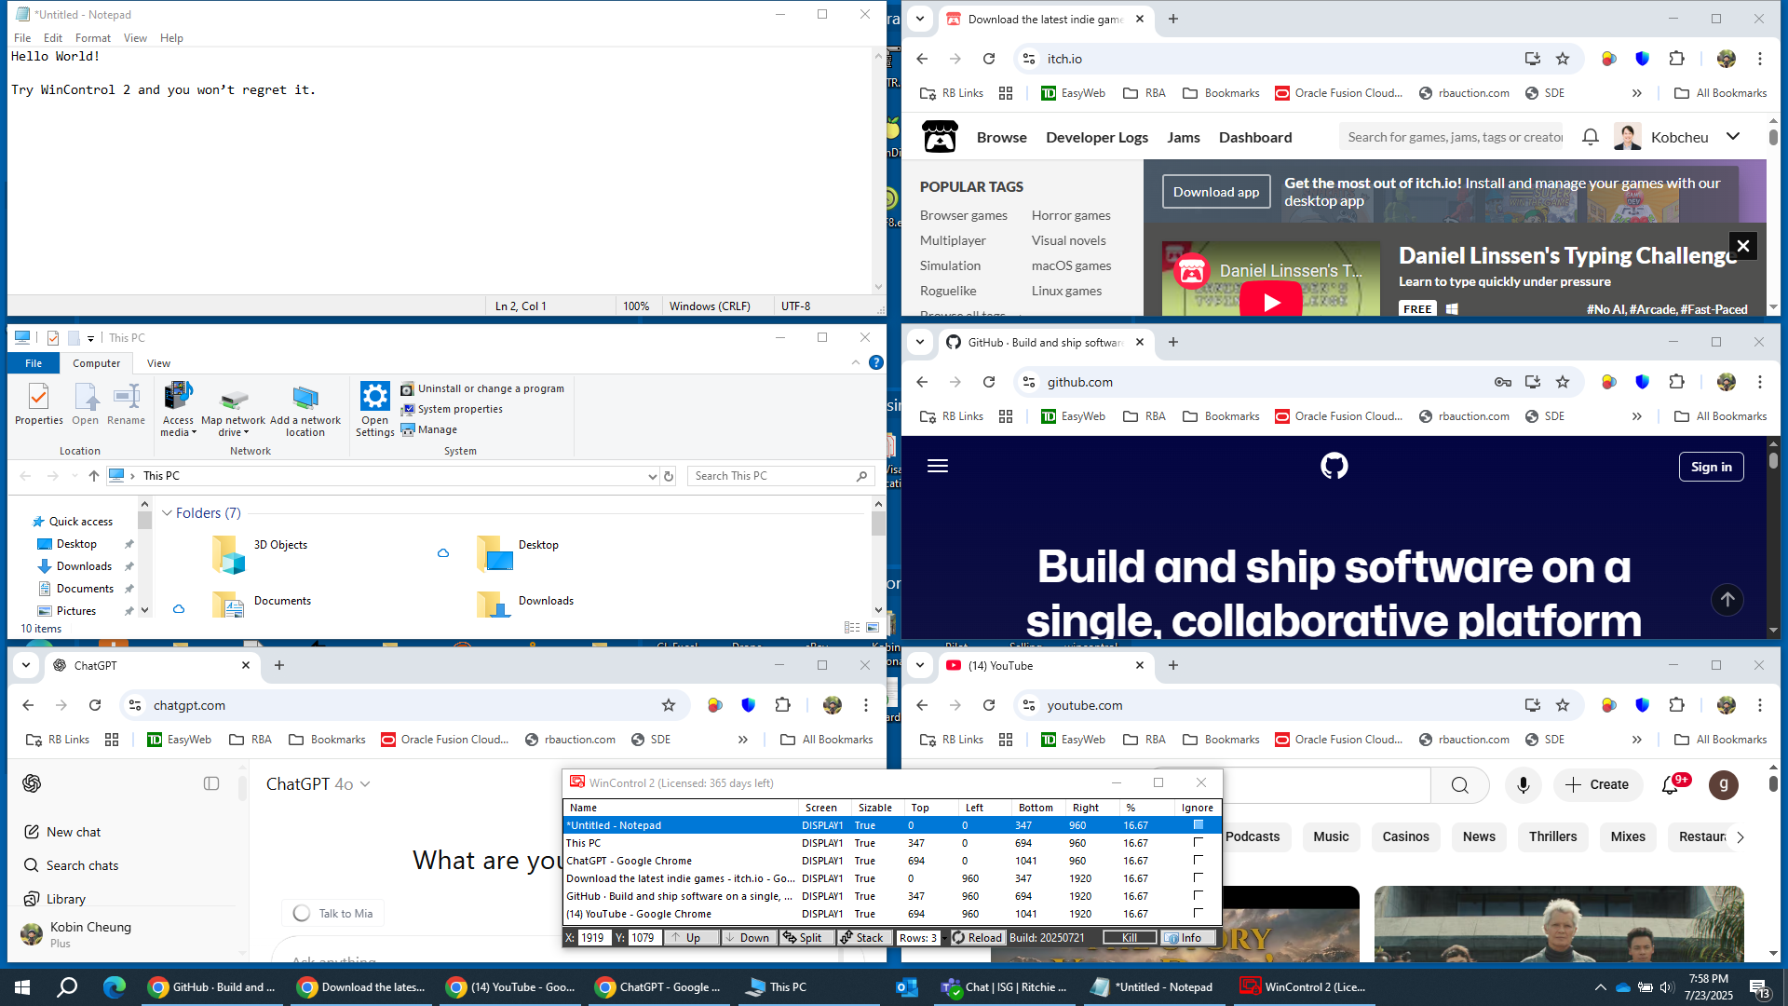Image resolution: width=1788 pixels, height=1006 pixels.
Task: Toggle ChatGPT sidebar panel icon
Action: click(211, 784)
